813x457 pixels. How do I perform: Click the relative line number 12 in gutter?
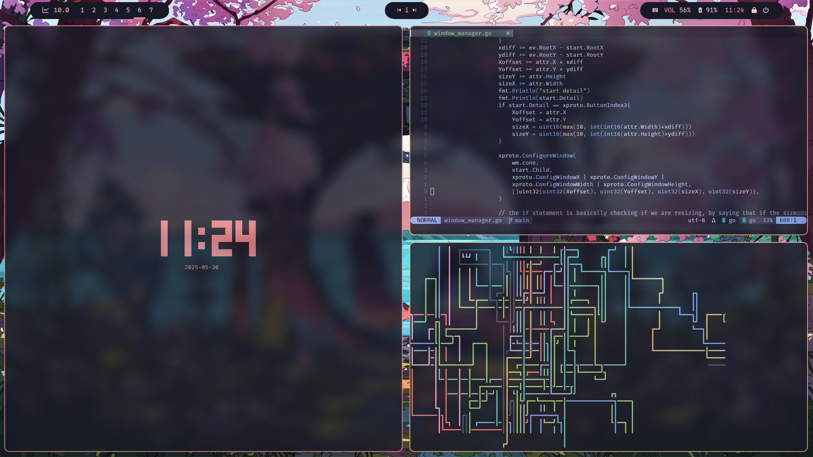click(423, 105)
